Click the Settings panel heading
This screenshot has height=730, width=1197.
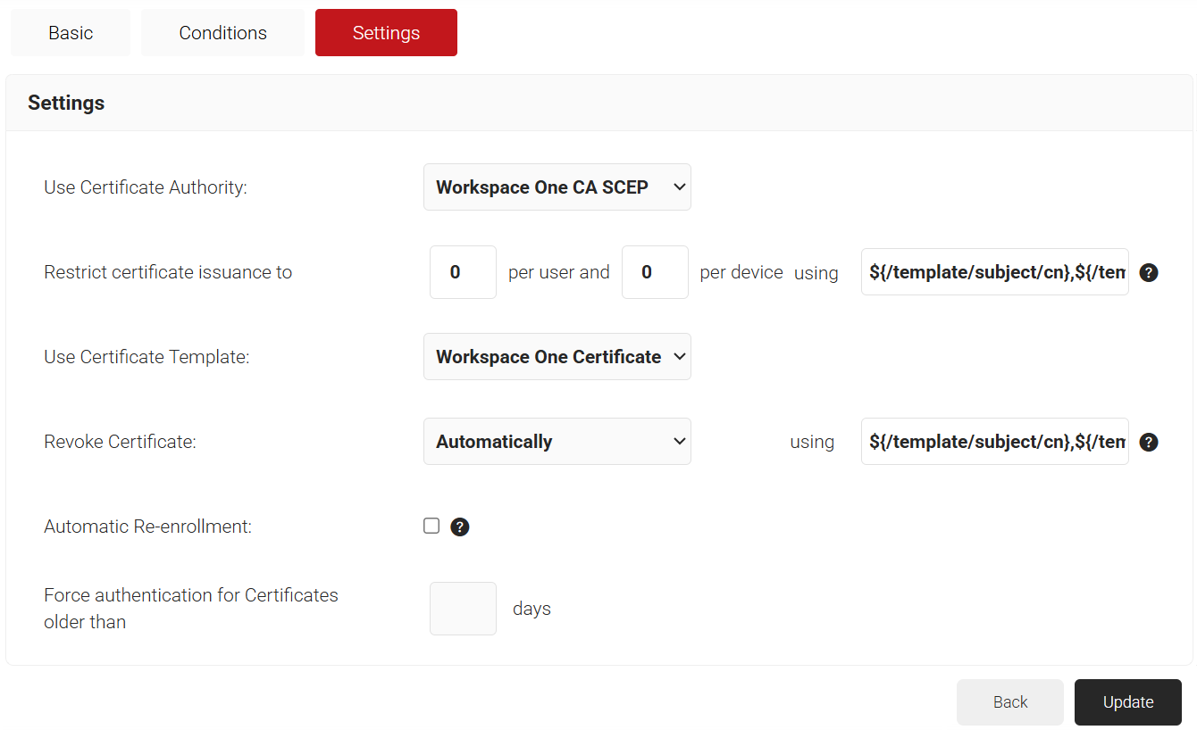tap(66, 104)
